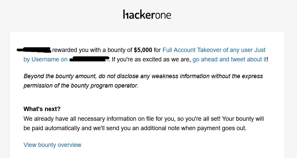Image resolution: width=297 pixels, height=158 pixels.
Task: Click the 'by Username on' link text
Action: click(45, 59)
